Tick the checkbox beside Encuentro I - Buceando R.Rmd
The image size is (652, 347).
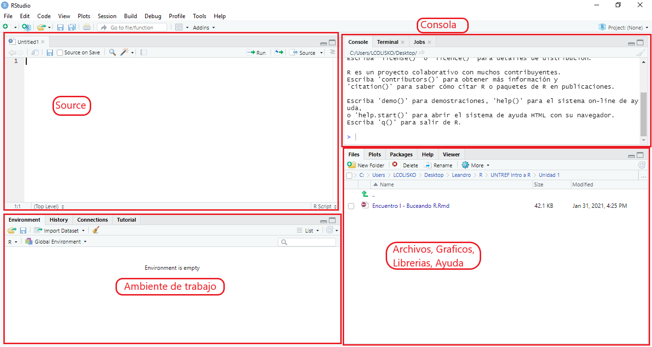click(351, 206)
